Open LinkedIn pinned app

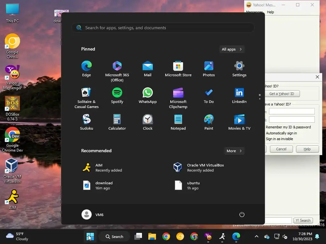(x=239, y=96)
